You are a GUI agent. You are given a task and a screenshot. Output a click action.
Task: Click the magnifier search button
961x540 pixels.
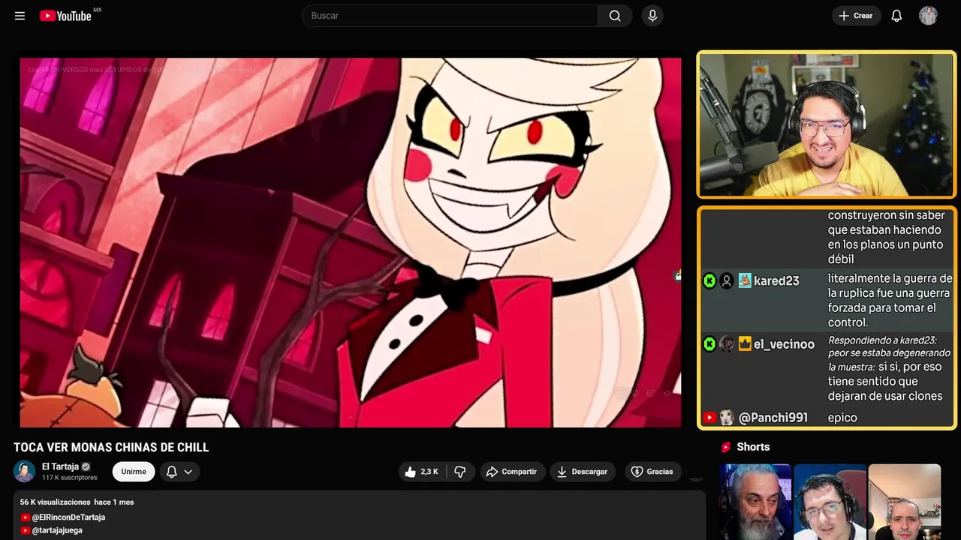tap(615, 16)
